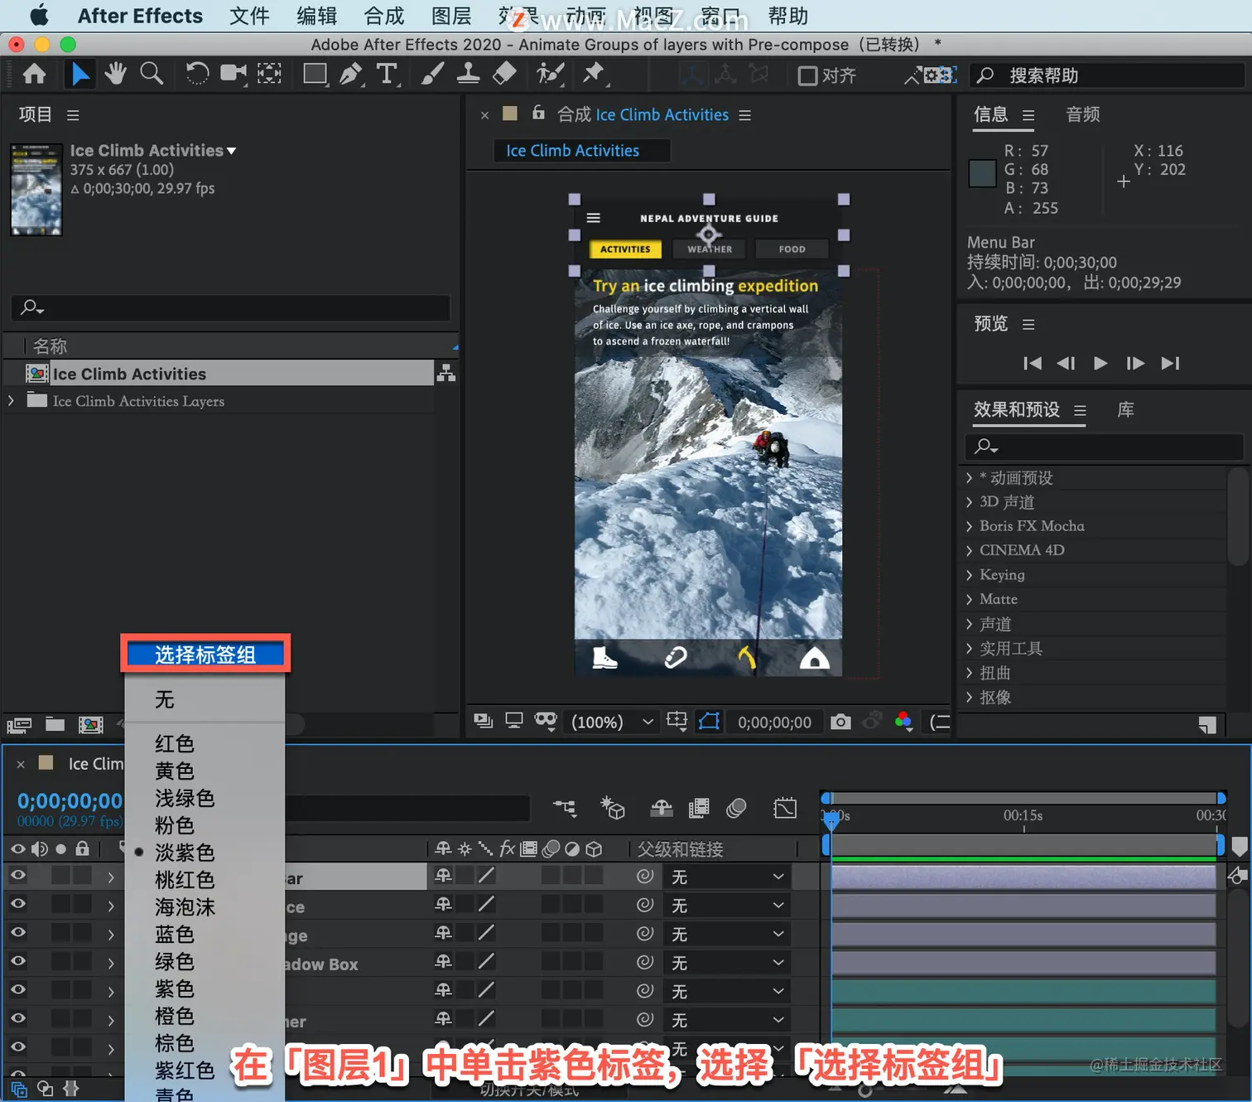Expand the Keying effects category
Viewport: 1252px width, 1102px height.
point(969,575)
